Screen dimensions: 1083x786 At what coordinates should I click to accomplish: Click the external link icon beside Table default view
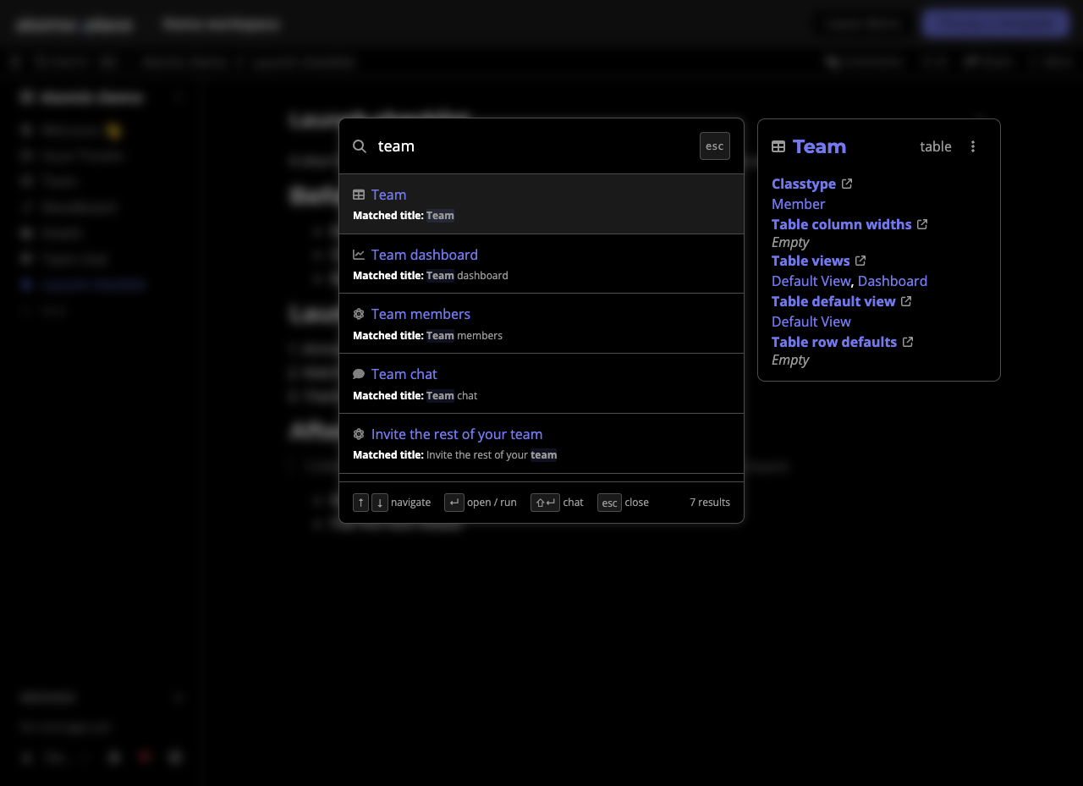(906, 301)
